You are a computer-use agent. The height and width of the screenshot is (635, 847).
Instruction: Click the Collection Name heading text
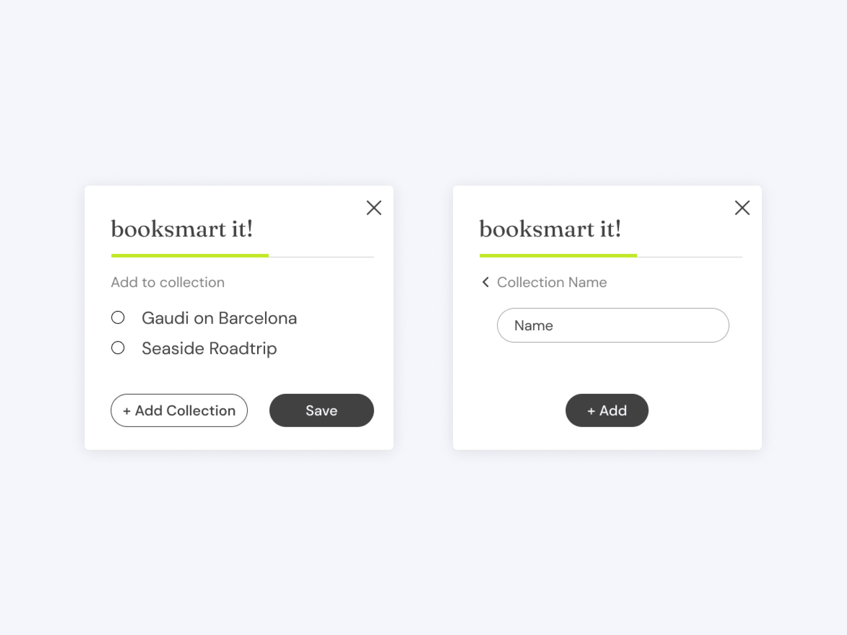click(552, 282)
